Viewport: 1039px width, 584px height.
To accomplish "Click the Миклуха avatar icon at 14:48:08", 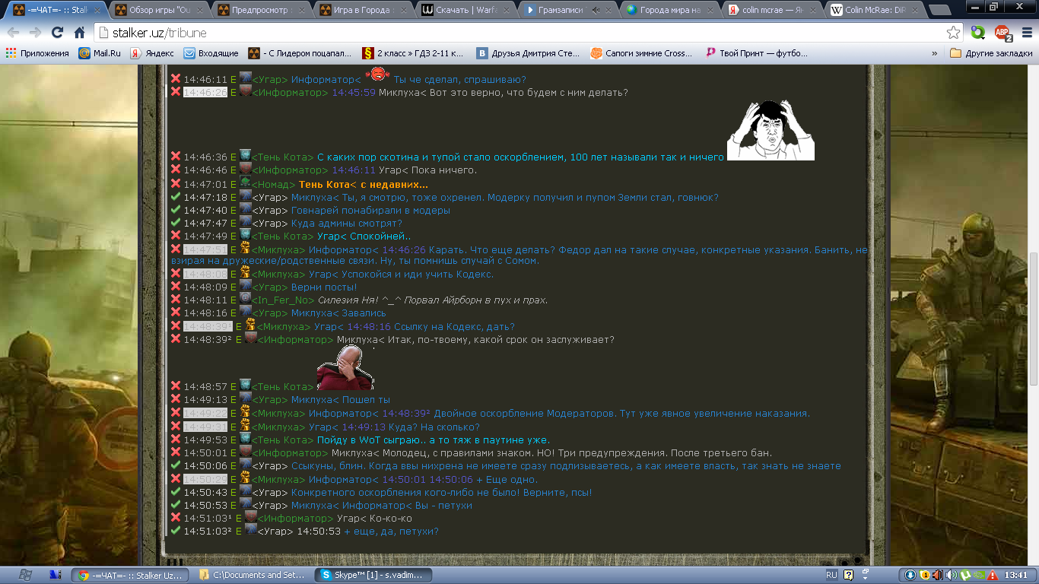I will (x=245, y=273).
